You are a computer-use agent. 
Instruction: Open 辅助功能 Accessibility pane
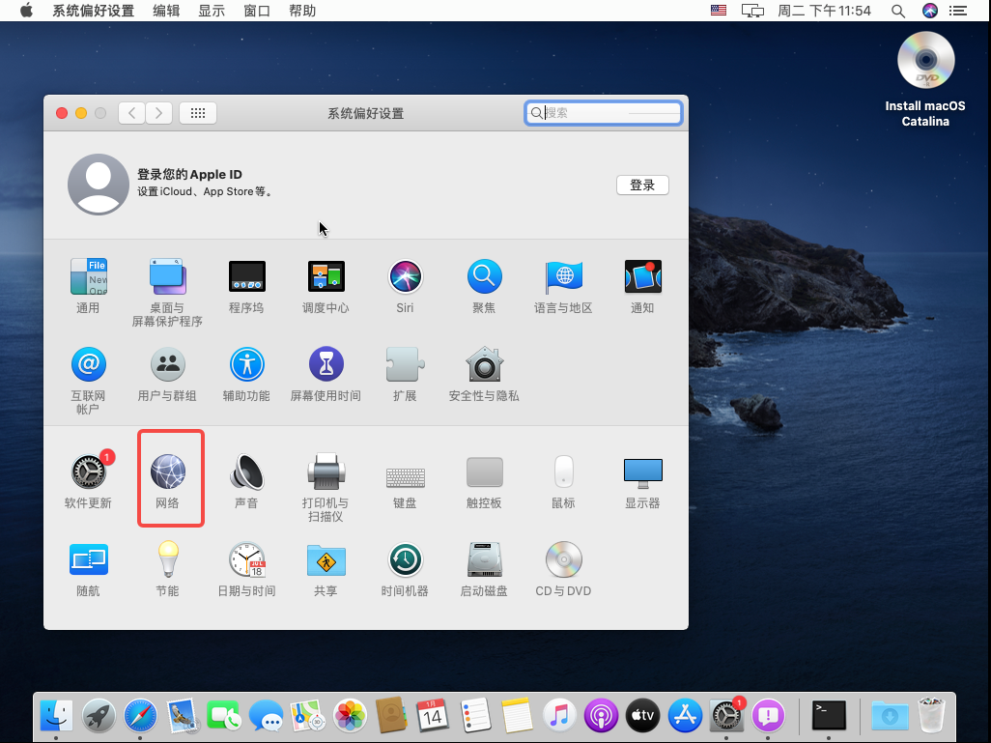tap(246, 374)
